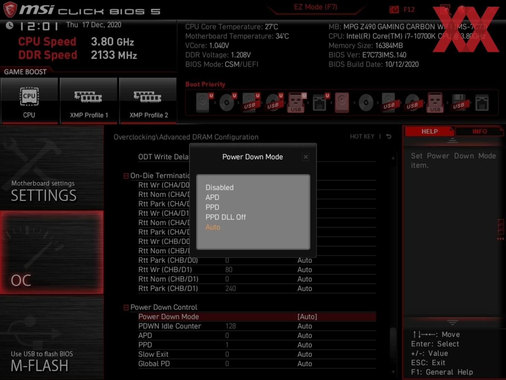The height and width of the screenshot is (380, 506).
Task: Choose APD in Power Down Mode popup
Action: [x=212, y=197]
